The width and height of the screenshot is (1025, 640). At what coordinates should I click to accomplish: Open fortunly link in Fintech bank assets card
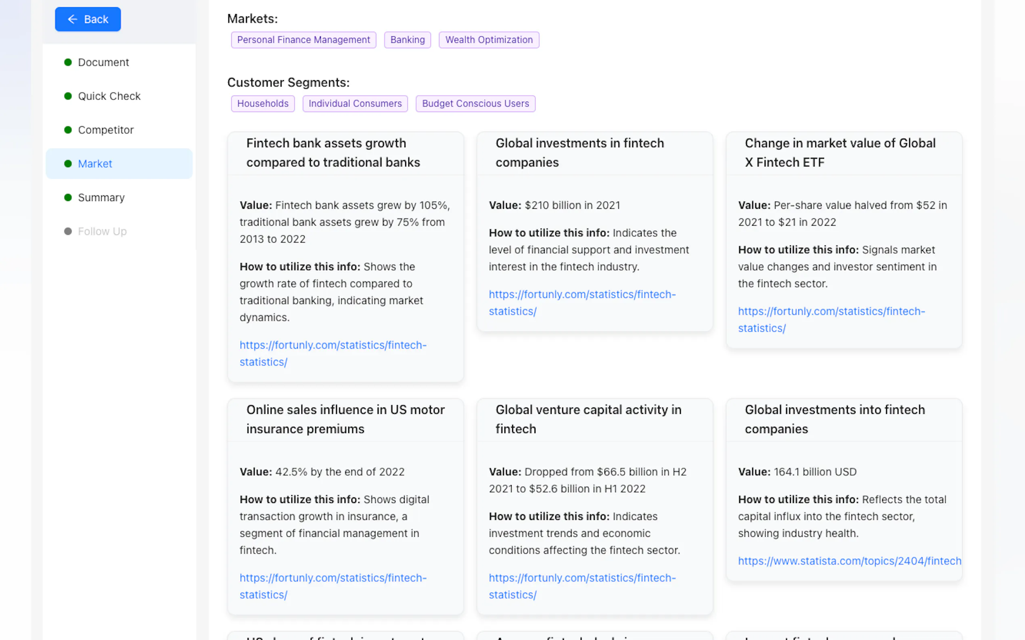click(333, 345)
